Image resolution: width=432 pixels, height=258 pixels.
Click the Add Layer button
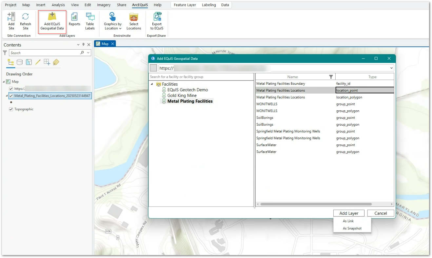(x=349, y=213)
